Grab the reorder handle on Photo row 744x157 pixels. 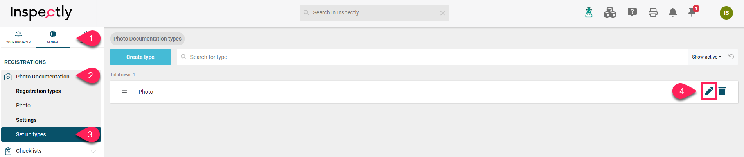[x=124, y=92]
